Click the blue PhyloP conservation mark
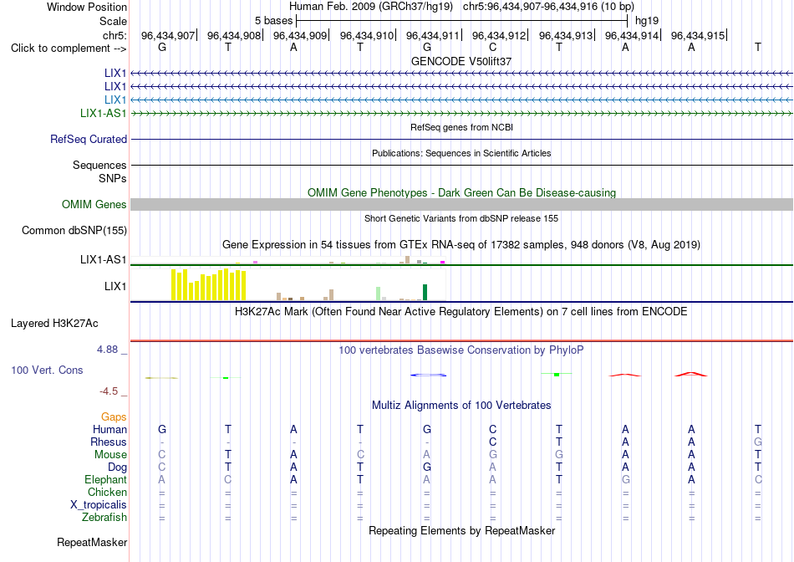 tap(429, 375)
